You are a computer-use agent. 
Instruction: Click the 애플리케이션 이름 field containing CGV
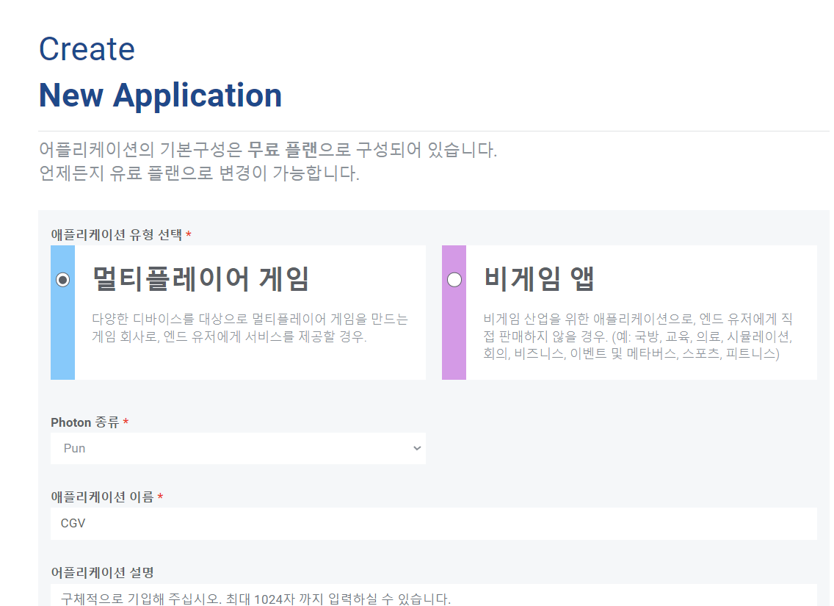[x=433, y=524]
